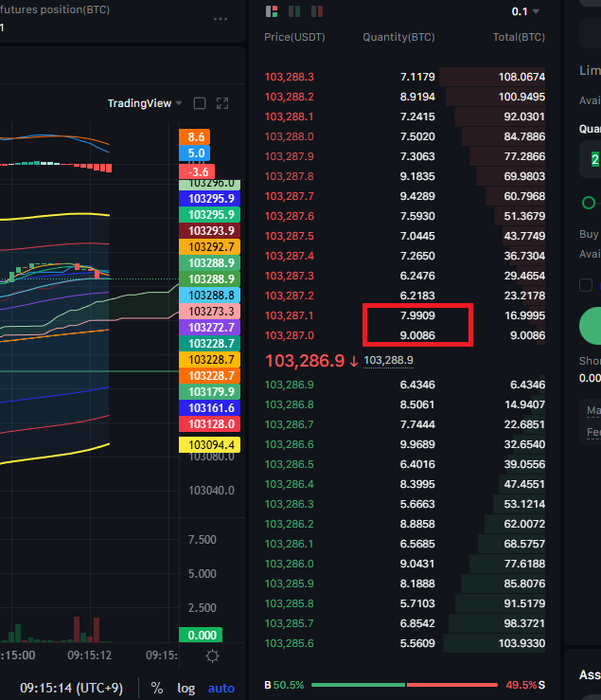This screenshot has height=700, width=601.
Task: Click the Total(BTC) column header
Action: [519, 37]
